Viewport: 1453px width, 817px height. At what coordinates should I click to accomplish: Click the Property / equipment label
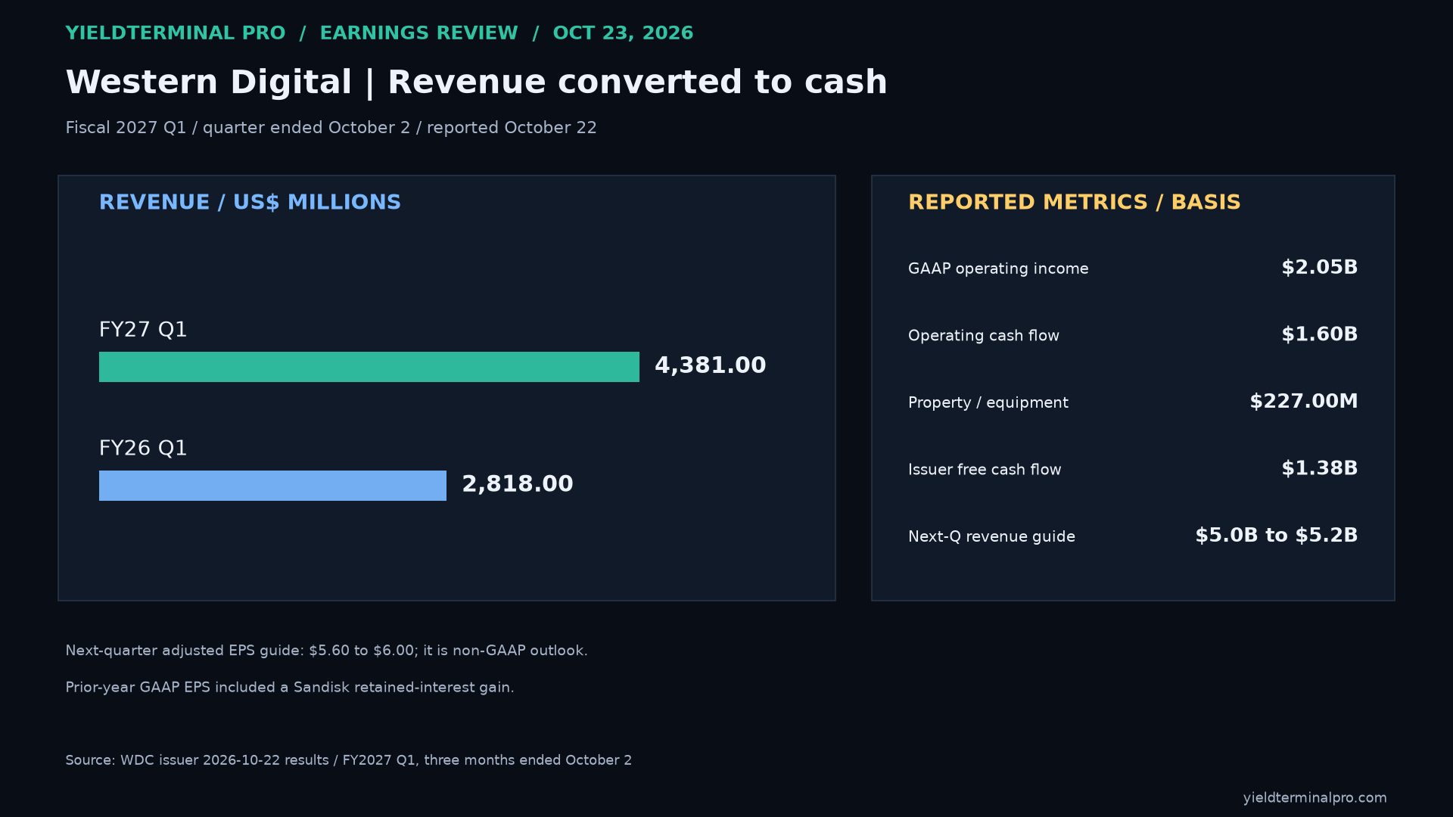coord(988,403)
